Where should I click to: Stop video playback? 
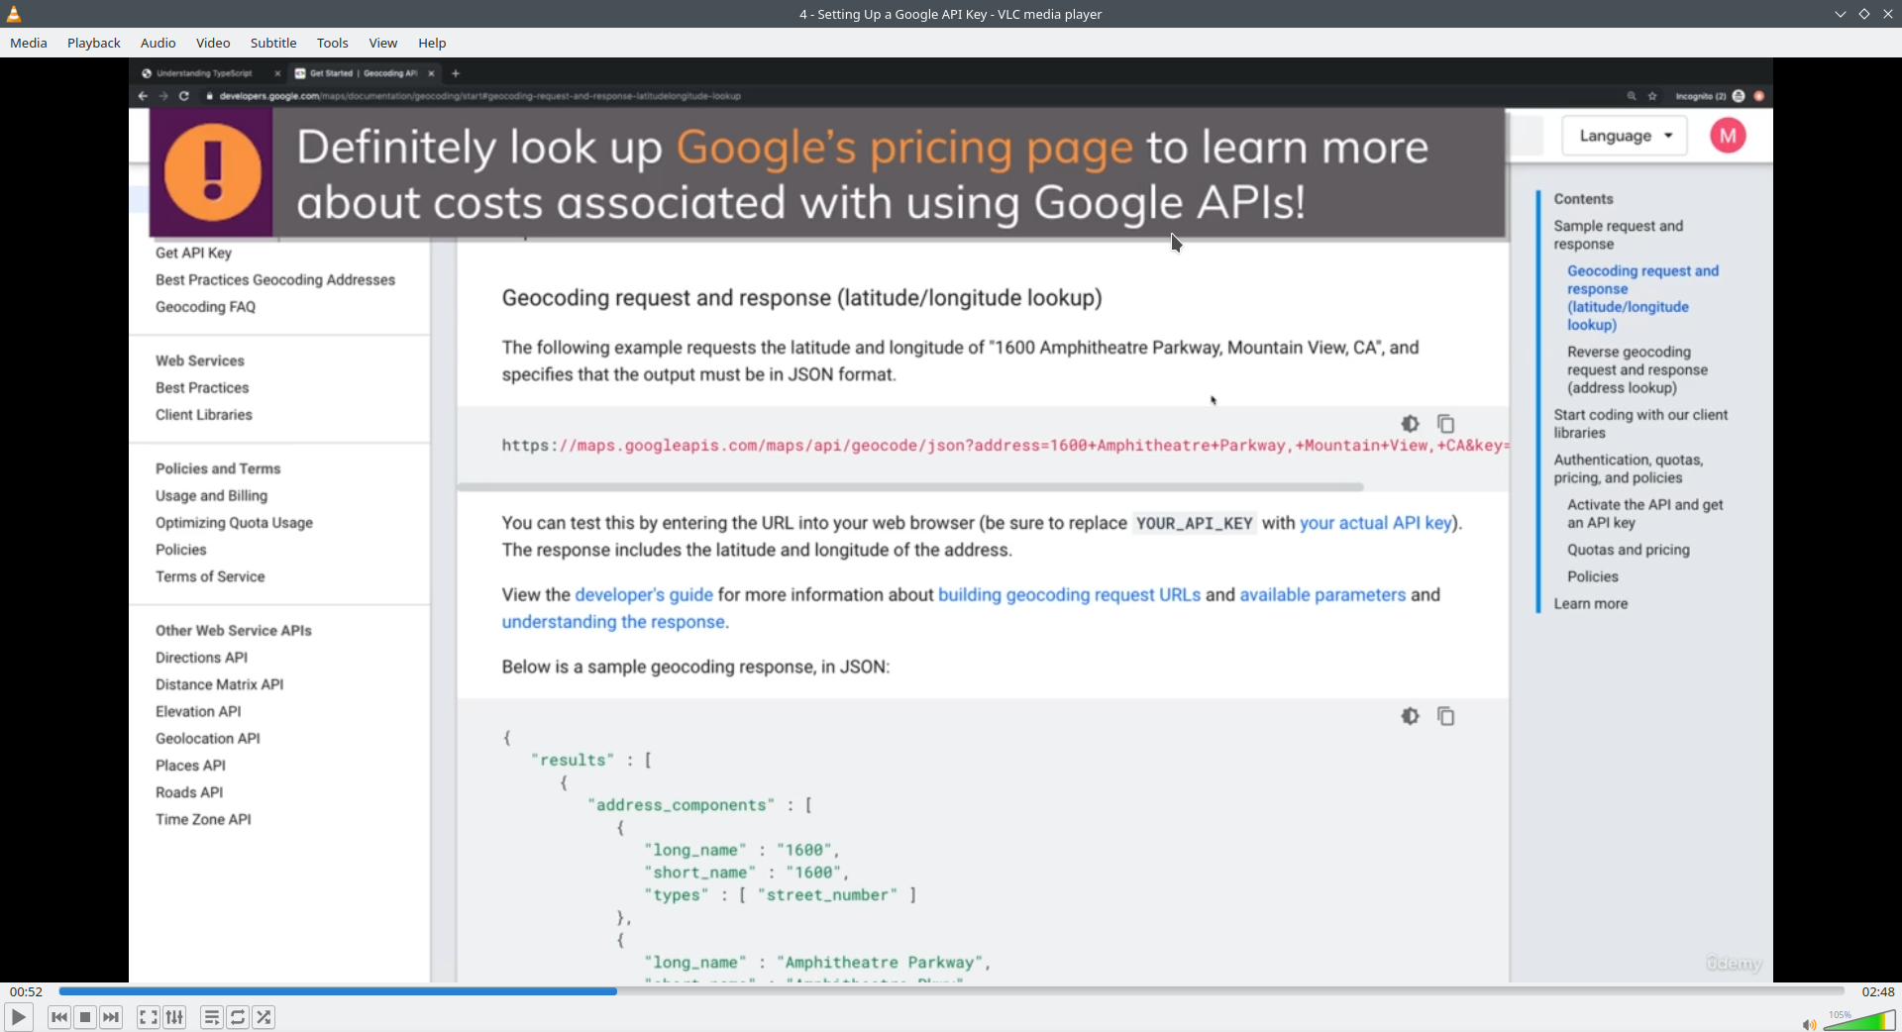85,1017
